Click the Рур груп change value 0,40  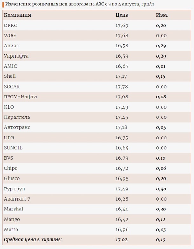tap(161, 189)
